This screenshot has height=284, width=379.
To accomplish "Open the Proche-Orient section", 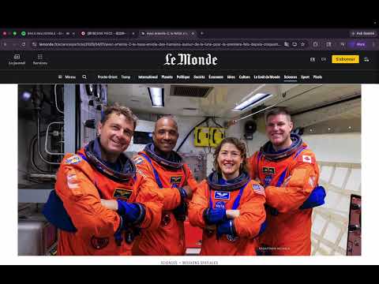I will click(x=107, y=77).
